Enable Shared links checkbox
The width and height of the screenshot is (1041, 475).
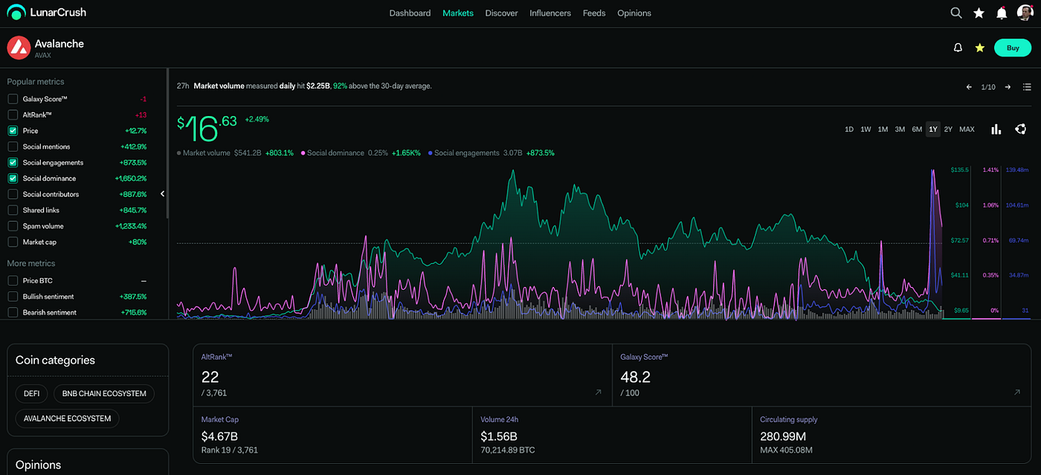point(13,210)
